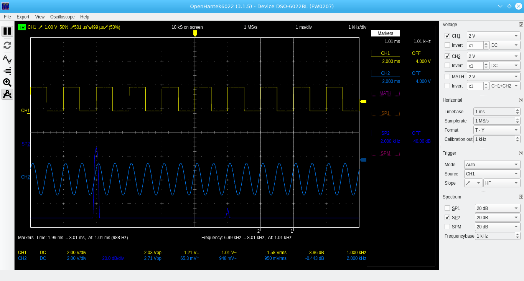This screenshot has height=281, width=524.
Task: Toggle Invert for CH1
Action: coord(447,45)
